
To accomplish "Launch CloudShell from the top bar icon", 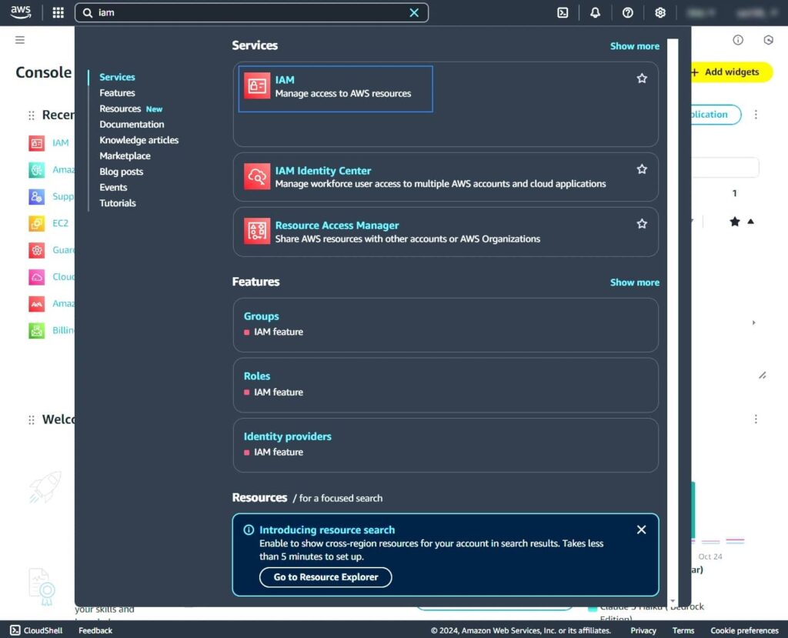I will coord(563,12).
